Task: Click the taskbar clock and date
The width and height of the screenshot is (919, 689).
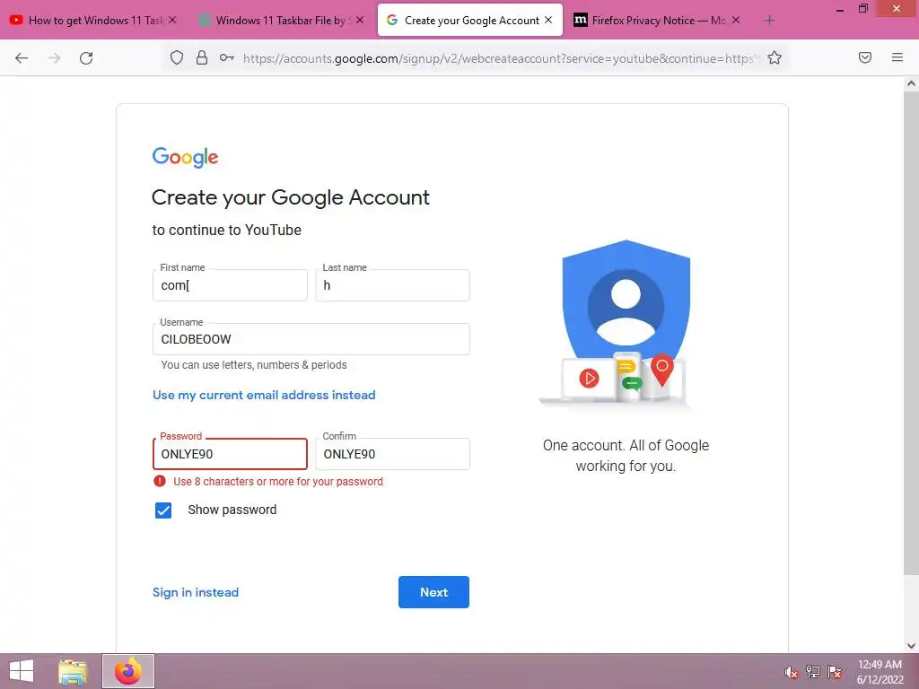Action: 880,672
